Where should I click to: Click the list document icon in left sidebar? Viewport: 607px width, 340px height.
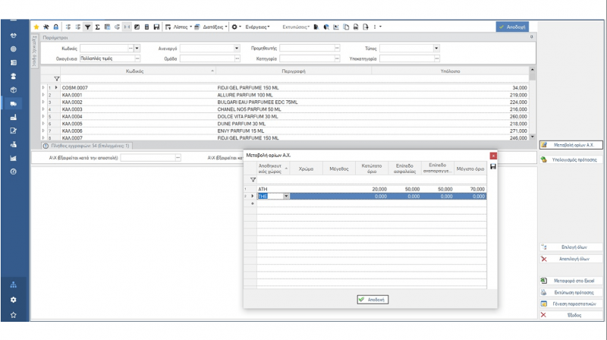pyautogui.click(x=14, y=63)
